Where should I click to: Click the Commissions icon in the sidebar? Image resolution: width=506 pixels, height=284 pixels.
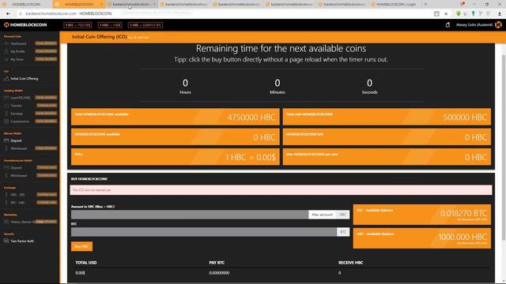pyautogui.click(x=6, y=121)
